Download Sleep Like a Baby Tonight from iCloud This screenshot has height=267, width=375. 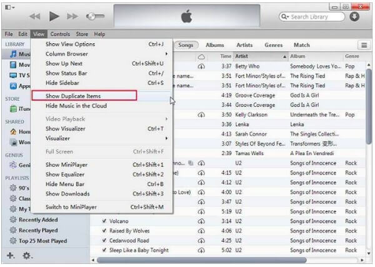201,251
